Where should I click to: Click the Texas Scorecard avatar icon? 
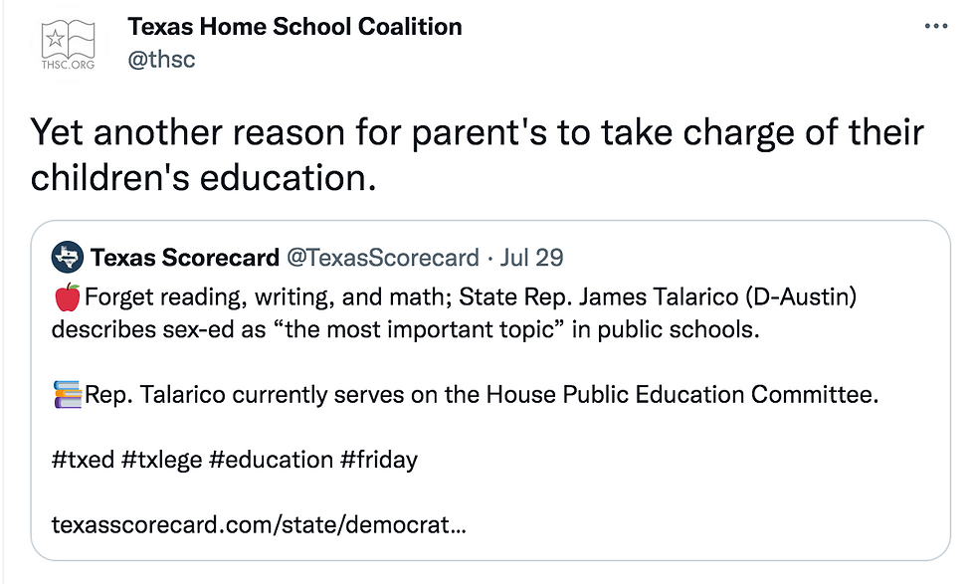(68, 257)
